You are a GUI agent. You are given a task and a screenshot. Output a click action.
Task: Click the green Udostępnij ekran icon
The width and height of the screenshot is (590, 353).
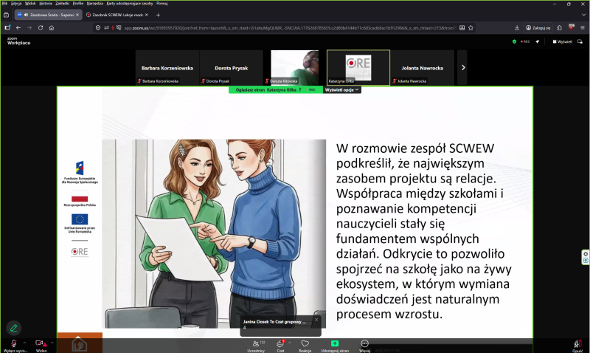tap(334, 344)
